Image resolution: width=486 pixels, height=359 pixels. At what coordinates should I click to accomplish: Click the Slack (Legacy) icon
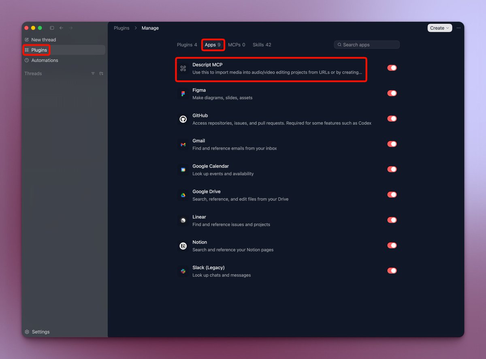(183, 271)
